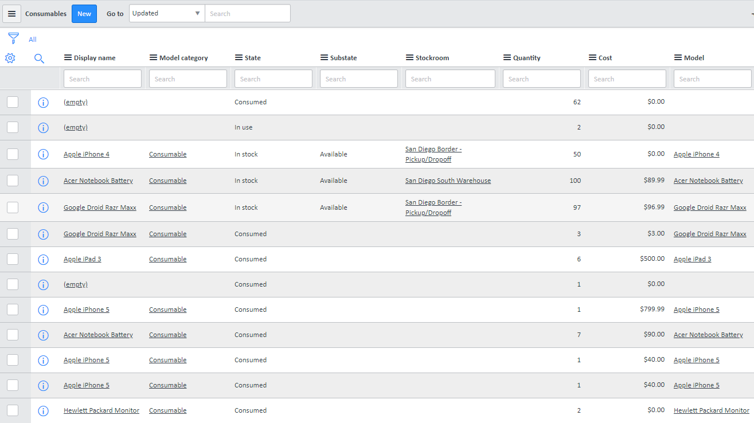Open the San Diego South Warehouse stockroom link
Screen dimensions: 754x423
tap(448, 180)
